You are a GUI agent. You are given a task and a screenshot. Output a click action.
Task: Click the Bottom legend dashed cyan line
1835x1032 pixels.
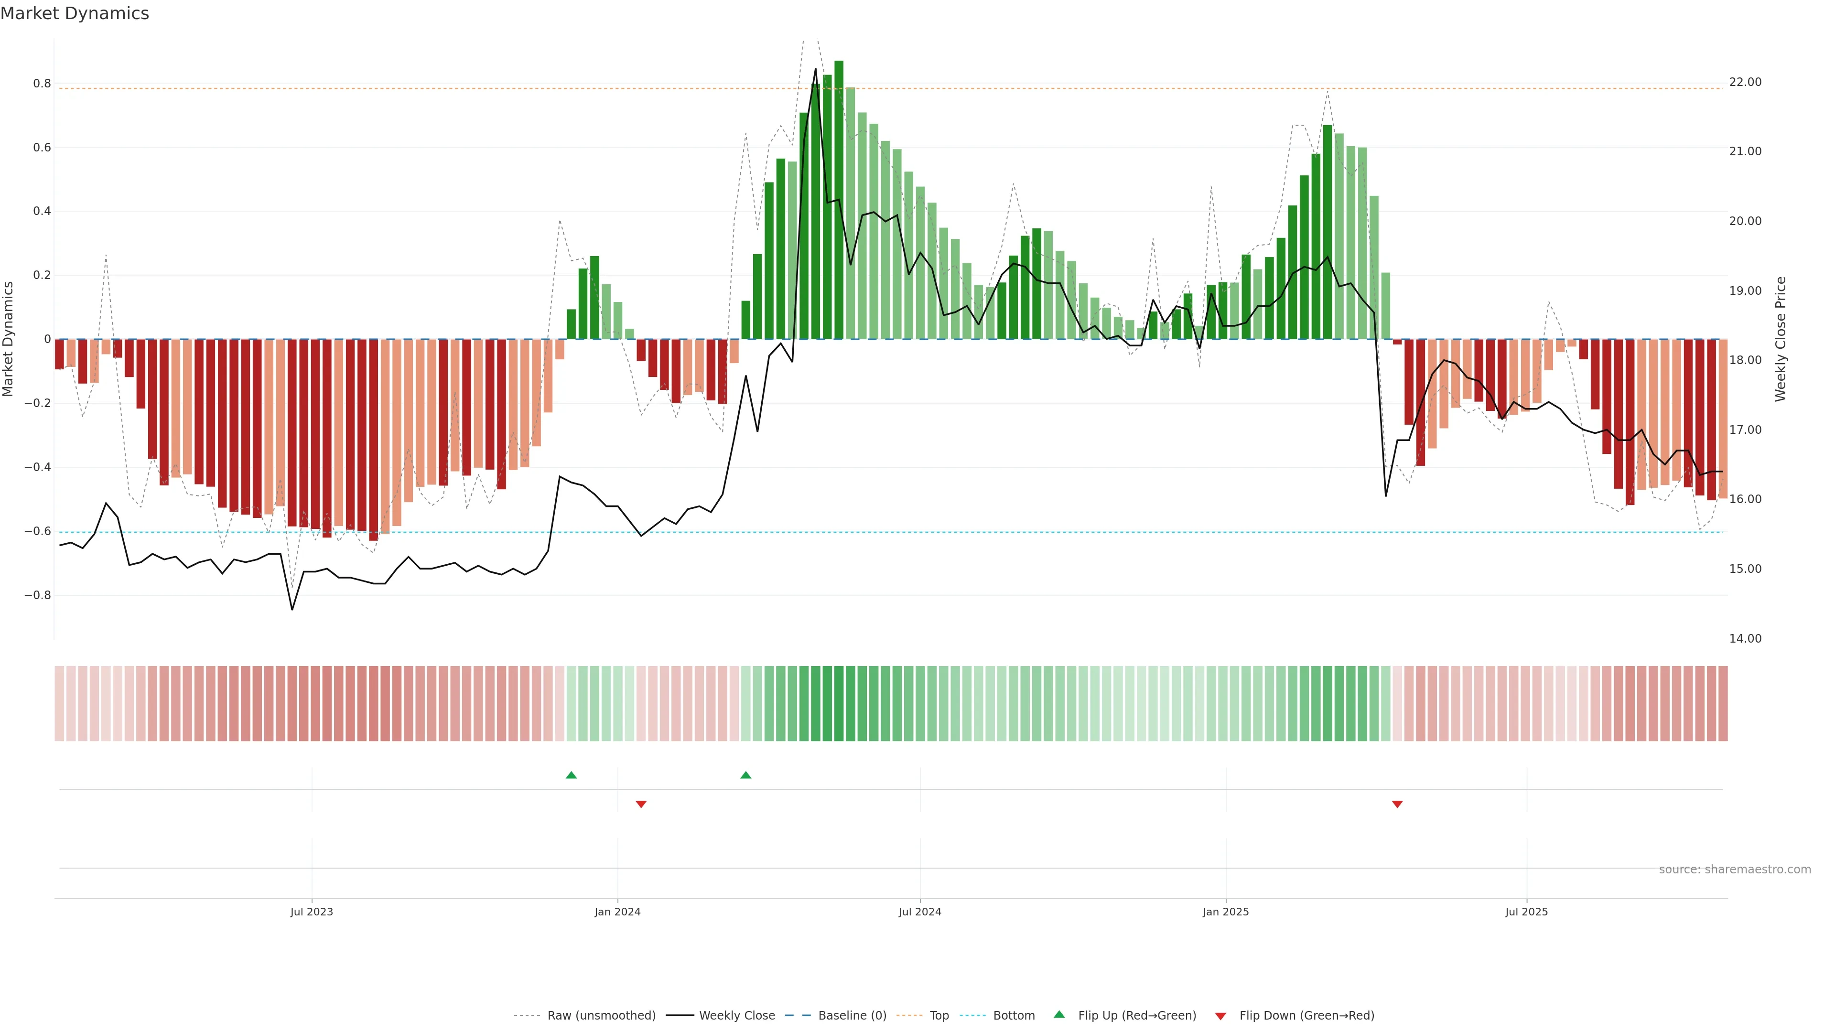[972, 1016]
